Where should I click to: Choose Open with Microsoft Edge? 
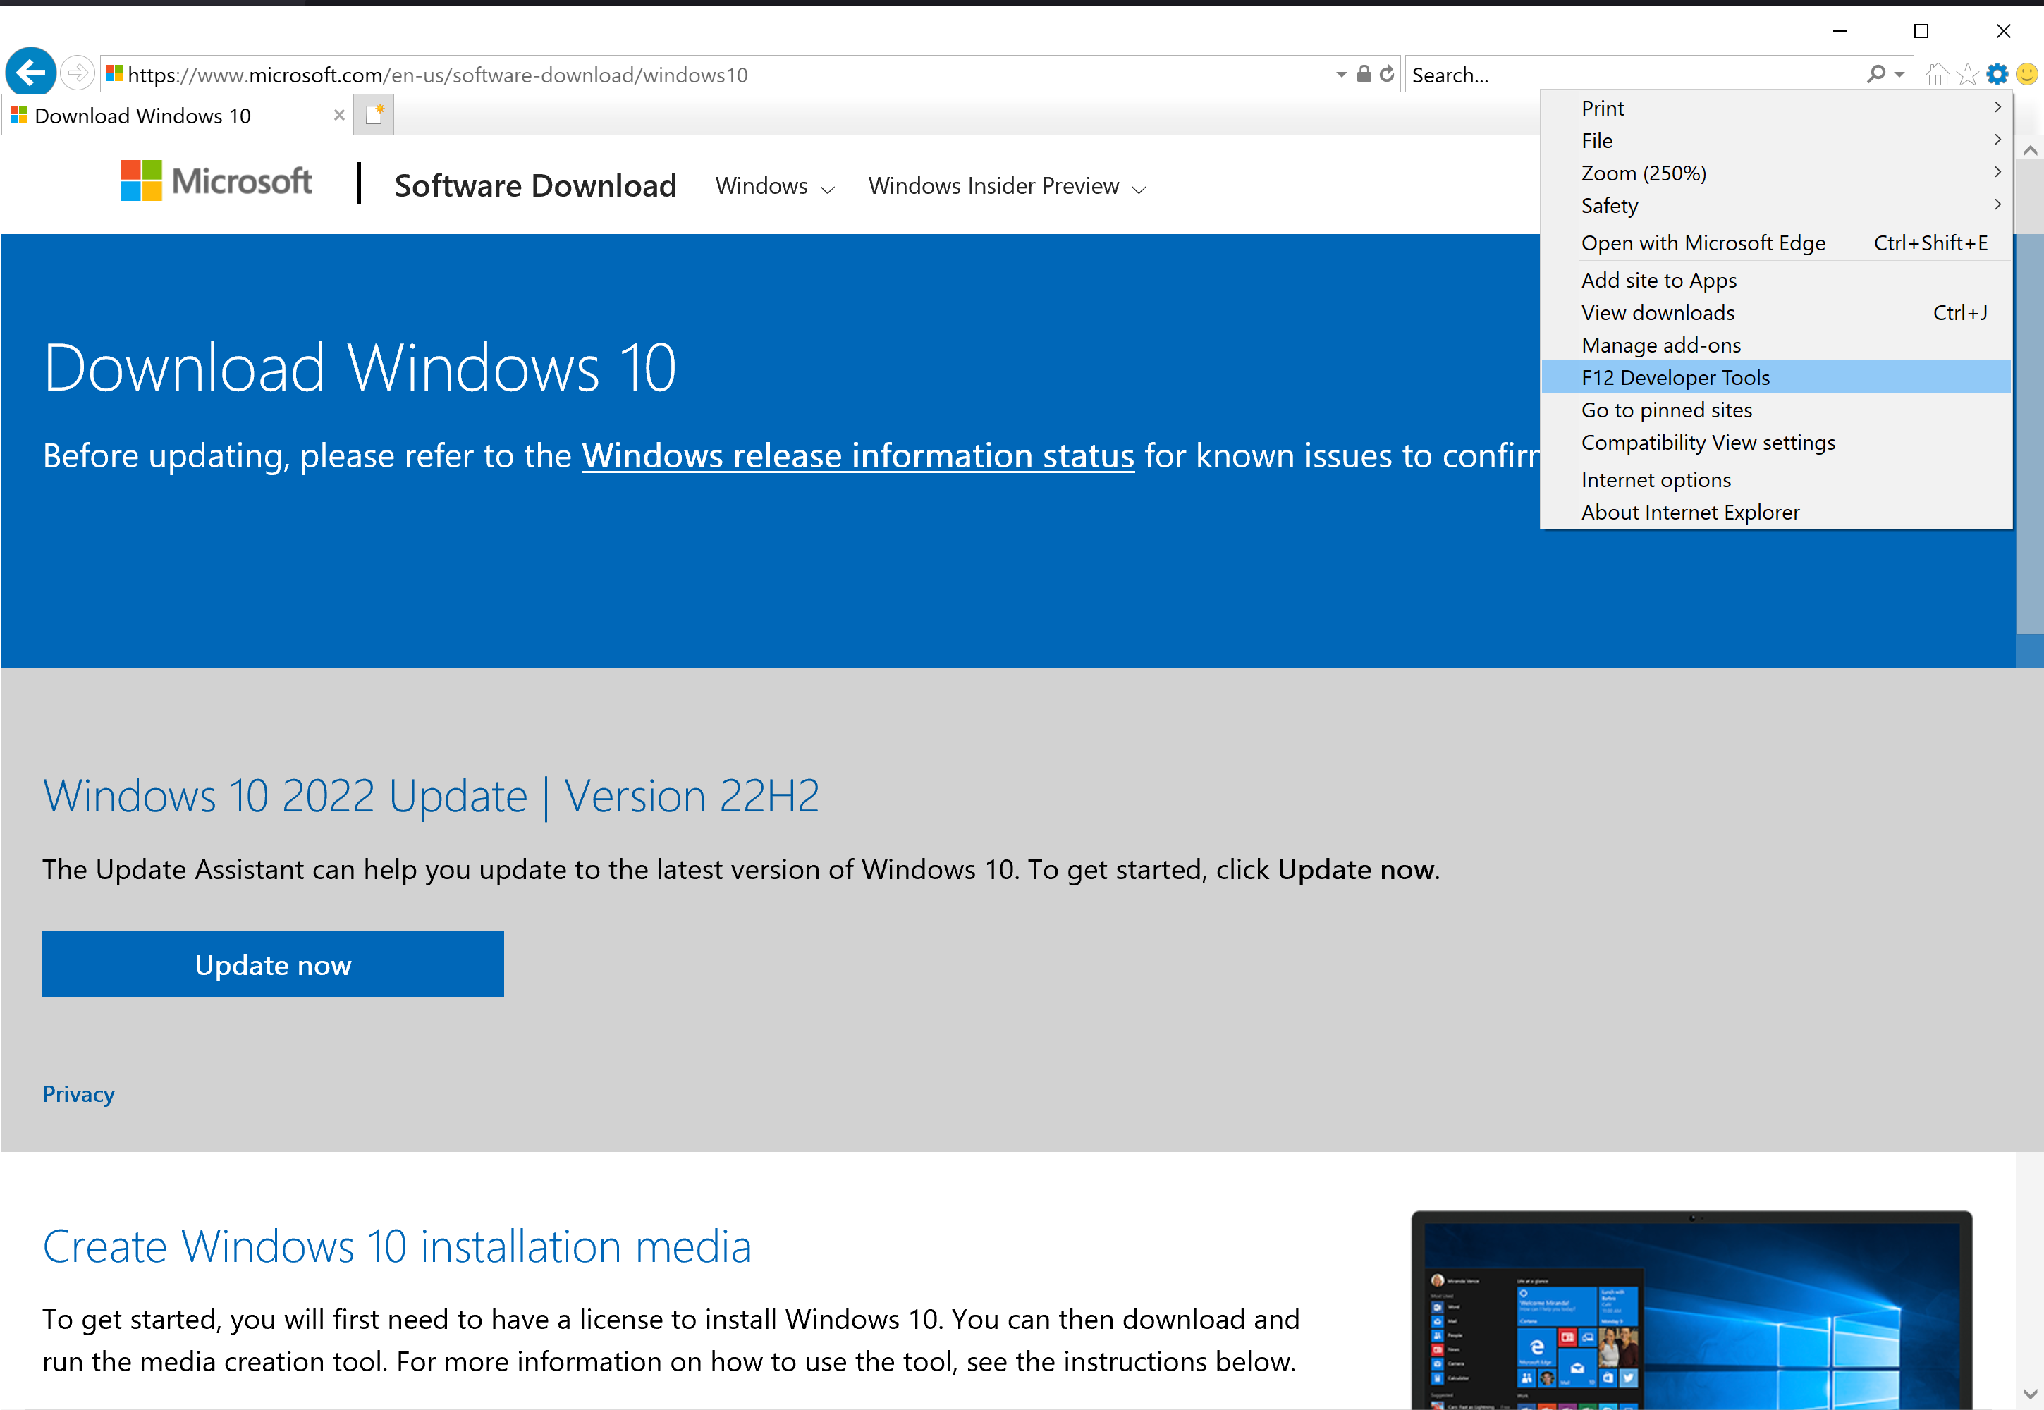tap(1775, 243)
